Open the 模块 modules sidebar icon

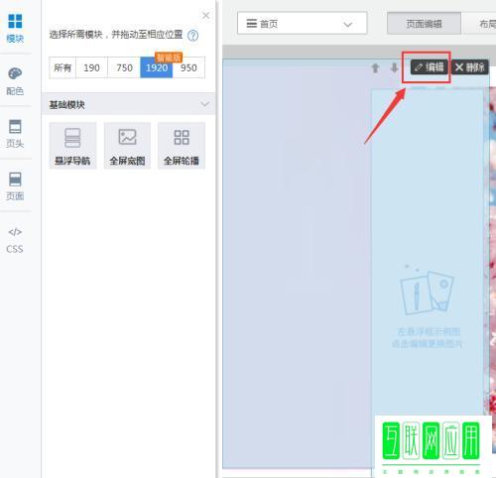(x=15, y=29)
